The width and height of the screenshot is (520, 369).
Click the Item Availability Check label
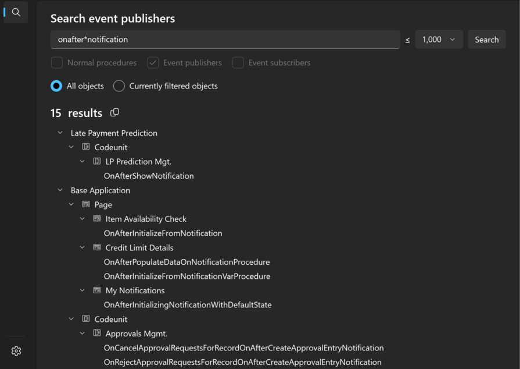tap(146, 219)
